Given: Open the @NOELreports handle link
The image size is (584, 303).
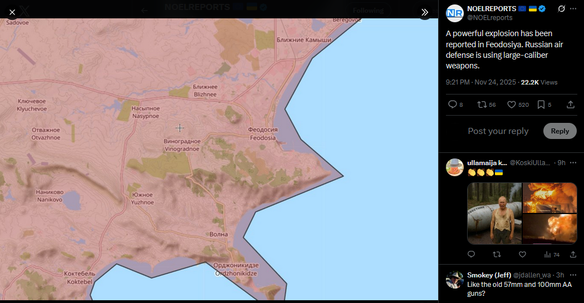Looking at the screenshot, I should (x=490, y=17).
